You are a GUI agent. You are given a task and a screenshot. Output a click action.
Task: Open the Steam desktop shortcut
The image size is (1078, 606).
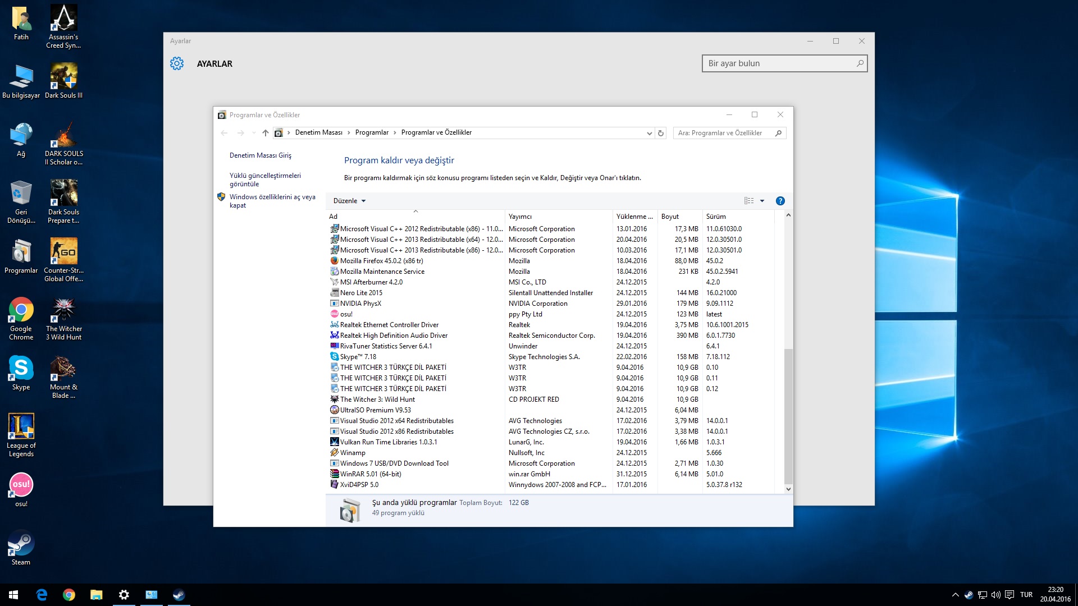[x=21, y=548]
